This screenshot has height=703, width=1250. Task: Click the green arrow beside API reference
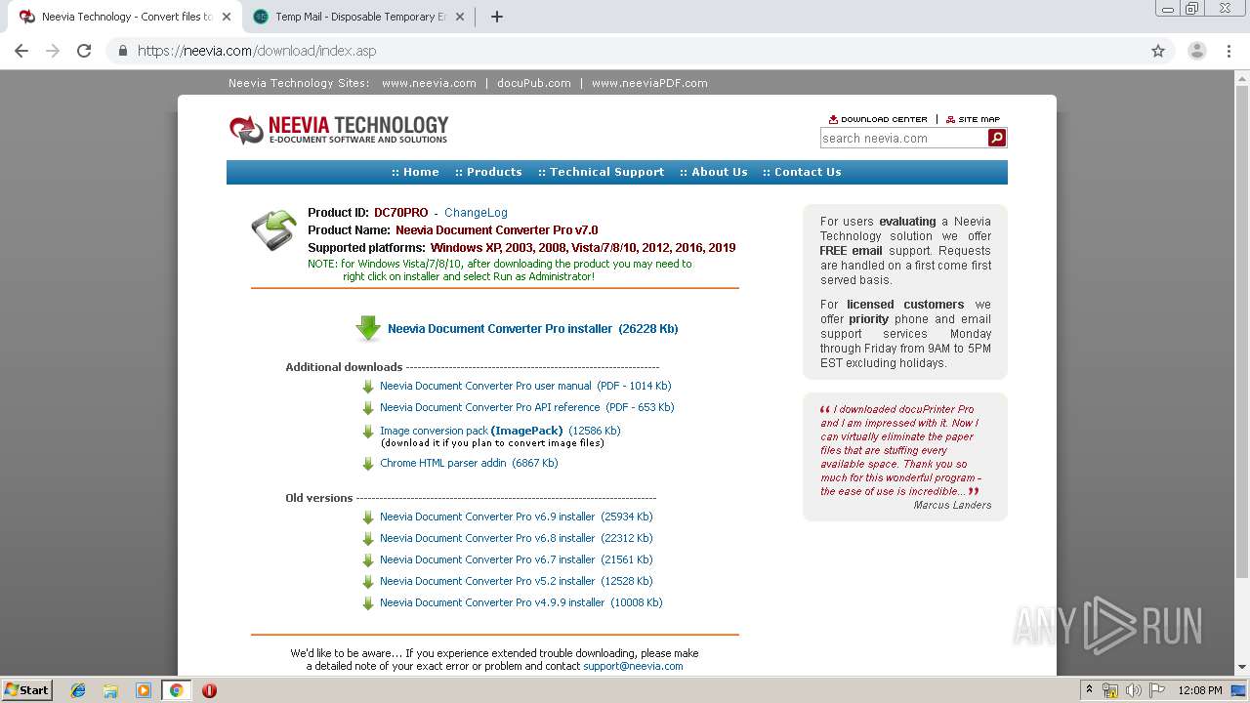coord(368,408)
